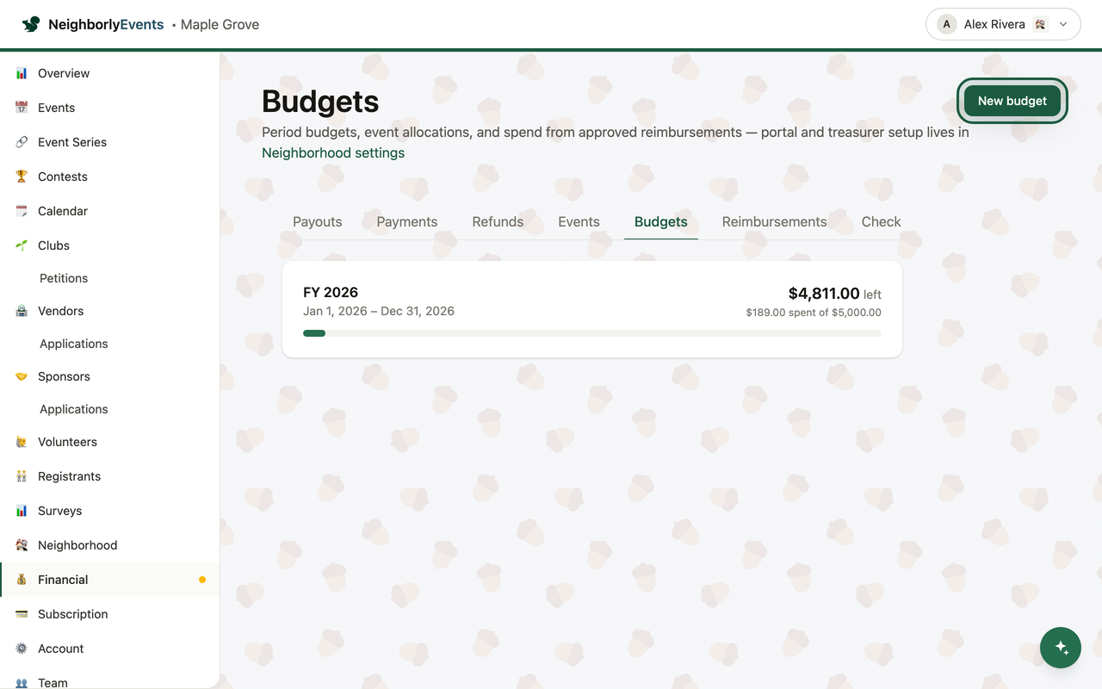The width and height of the screenshot is (1102, 689).
Task: Select the Account gear icon
Action: pyautogui.click(x=22, y=649)
